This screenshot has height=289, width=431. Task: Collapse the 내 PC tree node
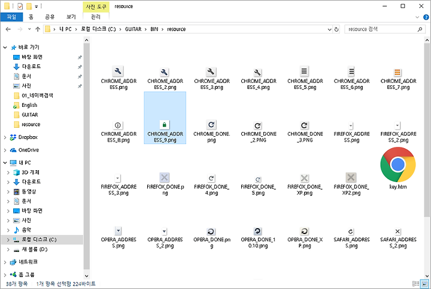(x=5, y=162)
